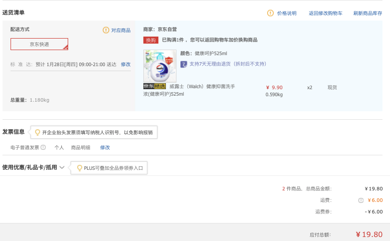Click the 已购满1件 exchange-purchase promotion message

pyautogui.click(x=210, y=40)
